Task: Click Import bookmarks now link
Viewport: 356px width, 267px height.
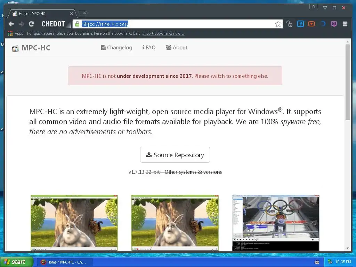Action: tap(163, 33)
